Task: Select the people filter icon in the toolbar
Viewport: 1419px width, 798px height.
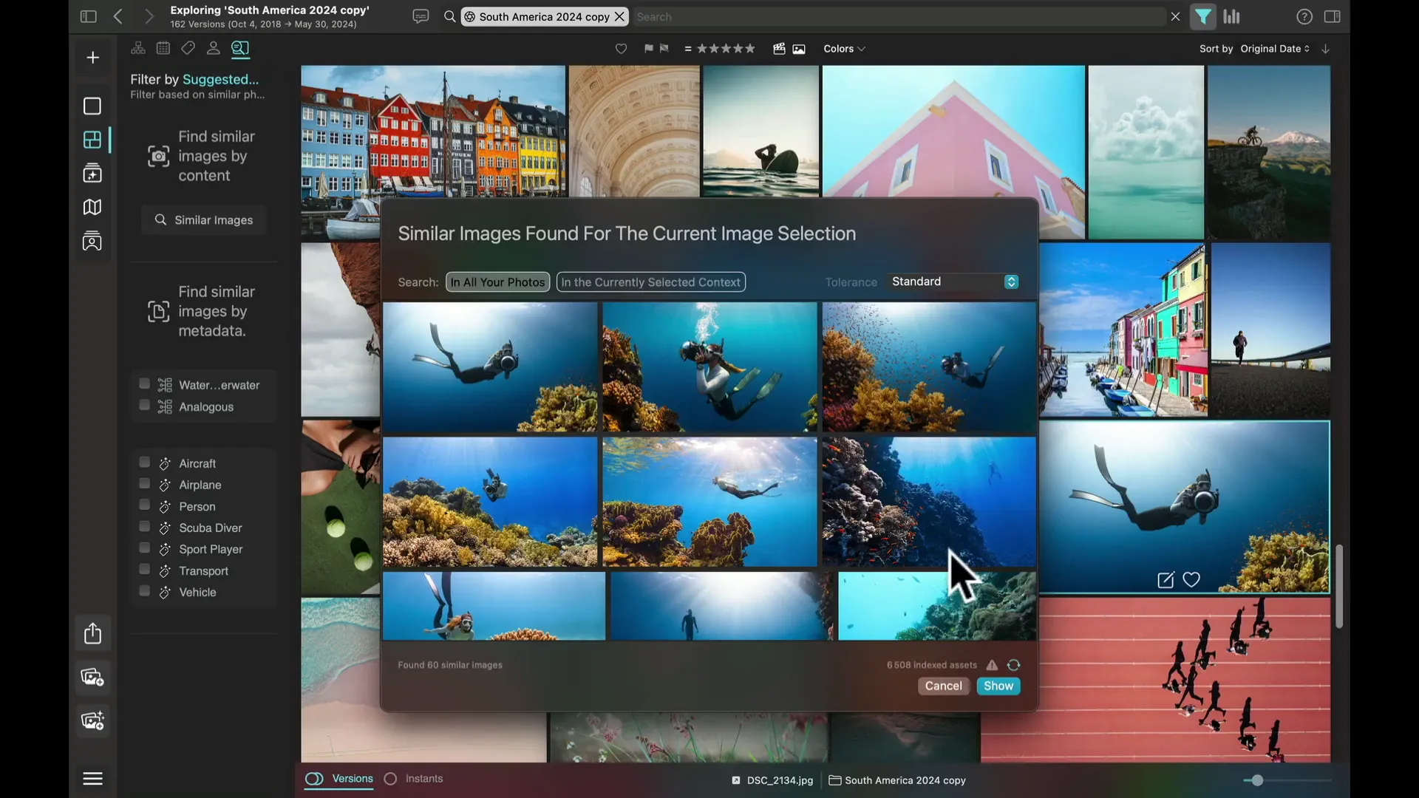Action: (x=214, y=48)
